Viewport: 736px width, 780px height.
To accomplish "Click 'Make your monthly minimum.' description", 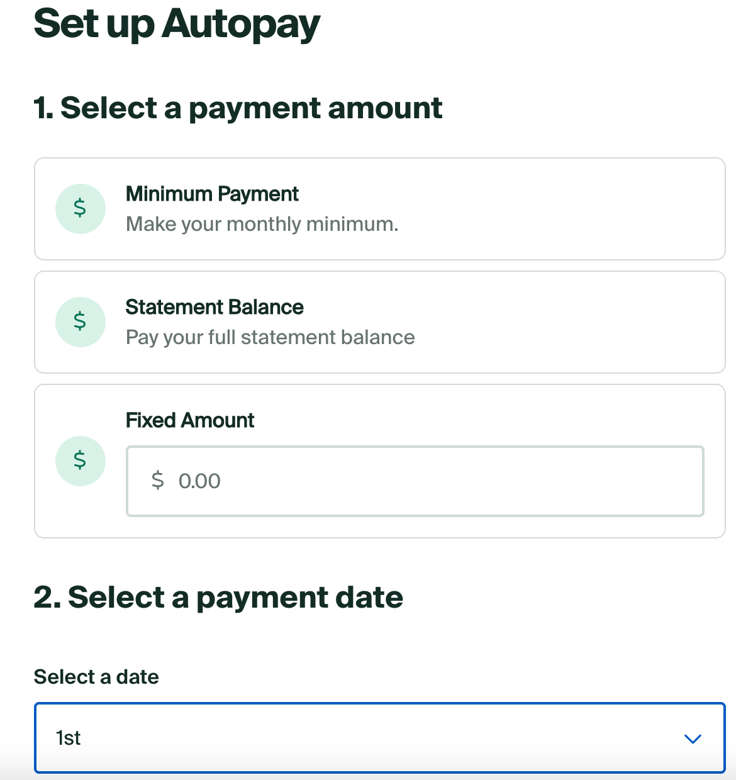I will point(262,224).
